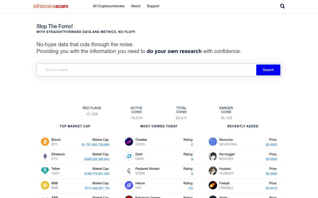The width and height of the screenshot is (318, 198).
Task: Click Neurvona price $0.0003
Action: [272, 145]
